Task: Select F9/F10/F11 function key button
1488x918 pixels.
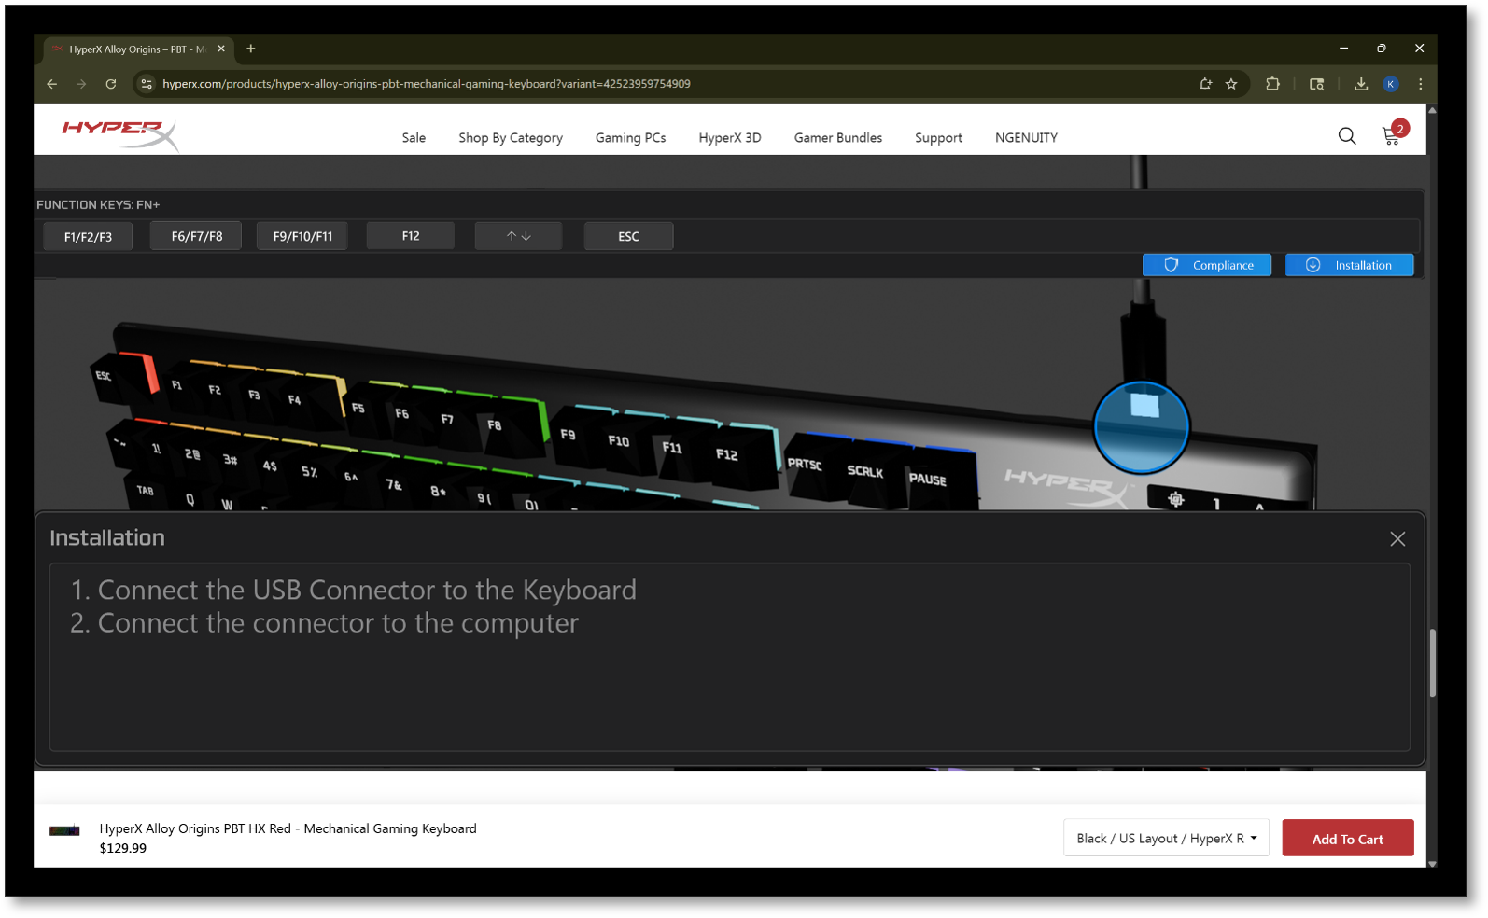Action: 302,237
